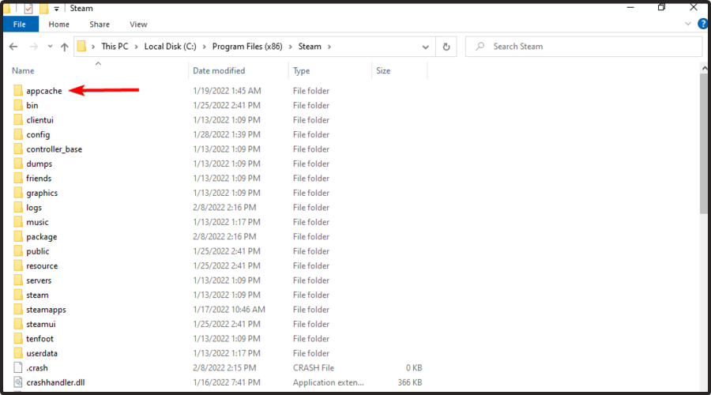Select the tenfoot folder icon
711x395 pixels.
pyautogui.click(x=18, y=339)
